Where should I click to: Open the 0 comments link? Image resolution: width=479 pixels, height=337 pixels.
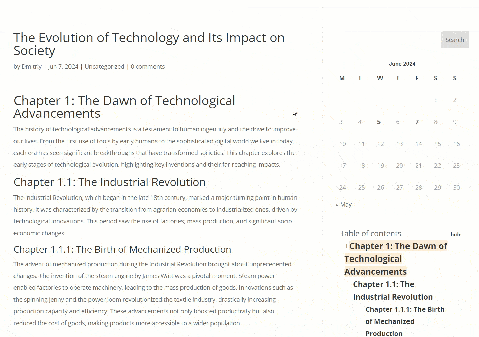[148, 67]
